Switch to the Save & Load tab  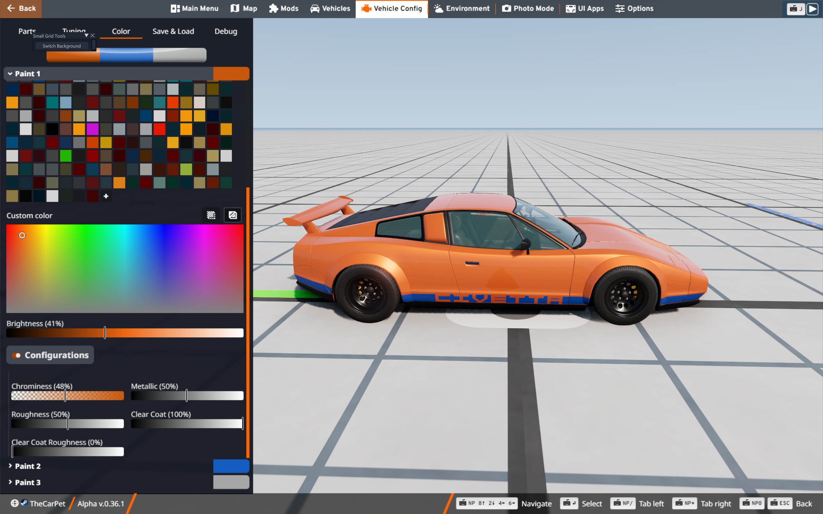tap(173, 31)
